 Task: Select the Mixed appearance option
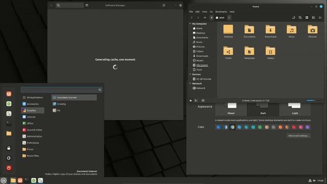[x=231, y=109]
